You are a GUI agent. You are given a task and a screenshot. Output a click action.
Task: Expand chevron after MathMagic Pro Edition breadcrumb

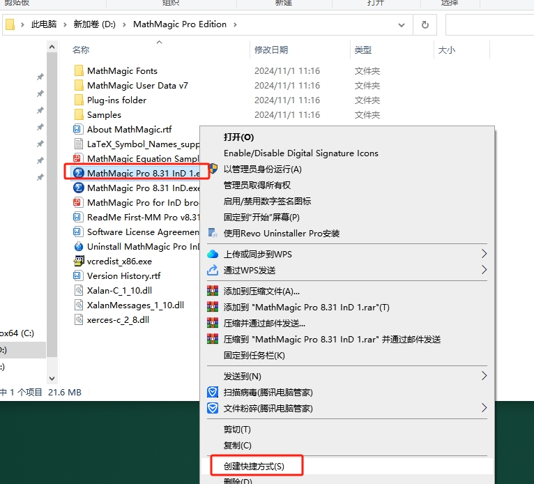point(235,24)
